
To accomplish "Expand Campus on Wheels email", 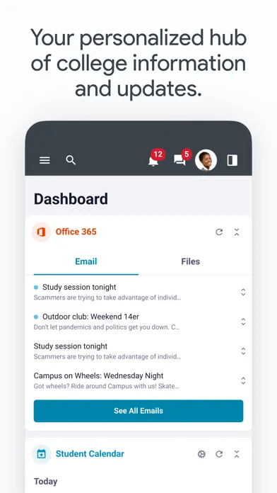I will point(243,381).
